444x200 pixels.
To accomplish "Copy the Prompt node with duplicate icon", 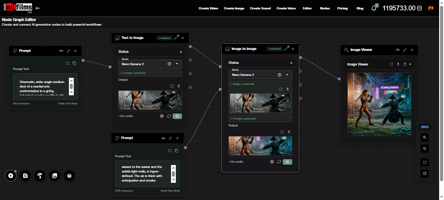I will pos(74,63).
